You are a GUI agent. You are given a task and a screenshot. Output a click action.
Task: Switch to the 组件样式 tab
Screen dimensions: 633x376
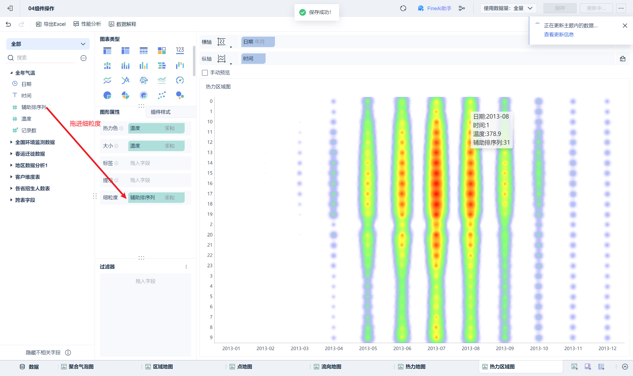(x=160, y=112)
